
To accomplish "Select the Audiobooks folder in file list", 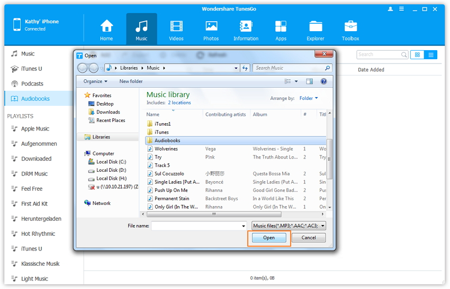I will click(x=167, y=141).
